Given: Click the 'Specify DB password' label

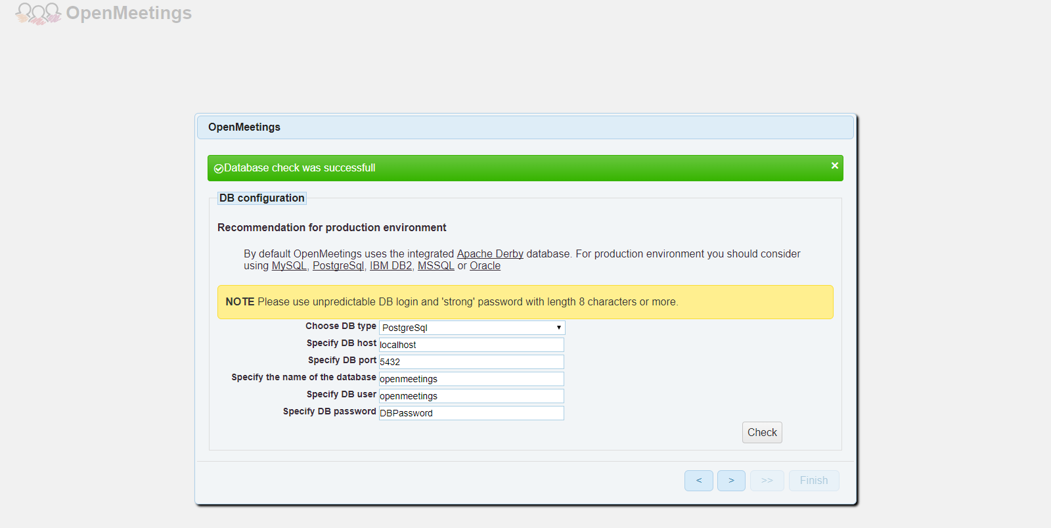Looking at the screenshot, I should point(330,411).
